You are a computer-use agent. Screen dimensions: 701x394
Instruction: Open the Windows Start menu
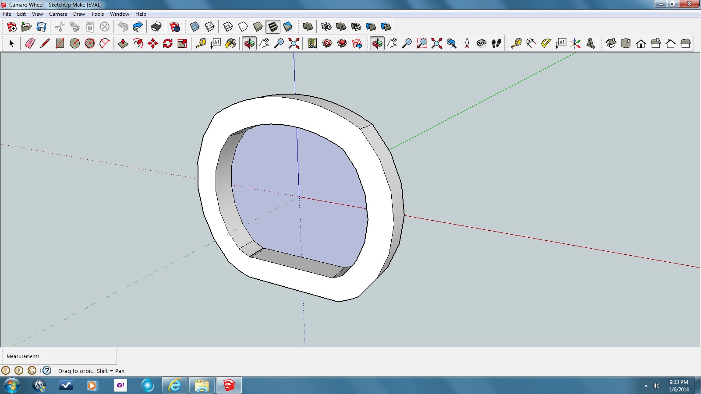click(x=12, y=386)
